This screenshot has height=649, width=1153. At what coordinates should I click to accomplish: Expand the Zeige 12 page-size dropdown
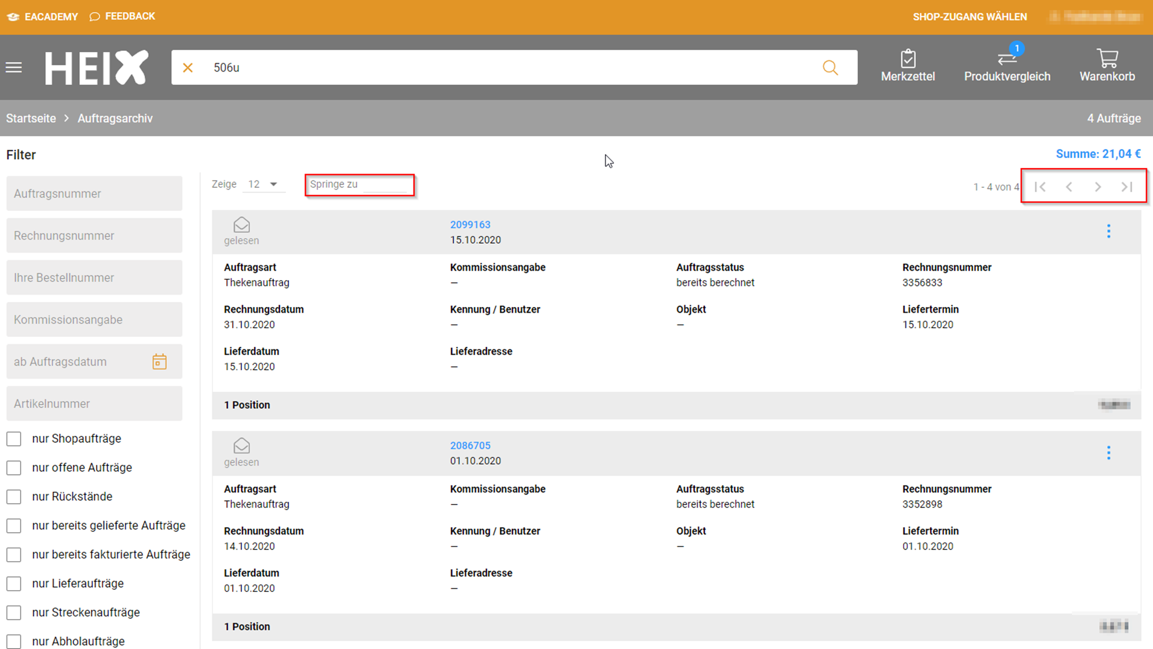[263, 184]
